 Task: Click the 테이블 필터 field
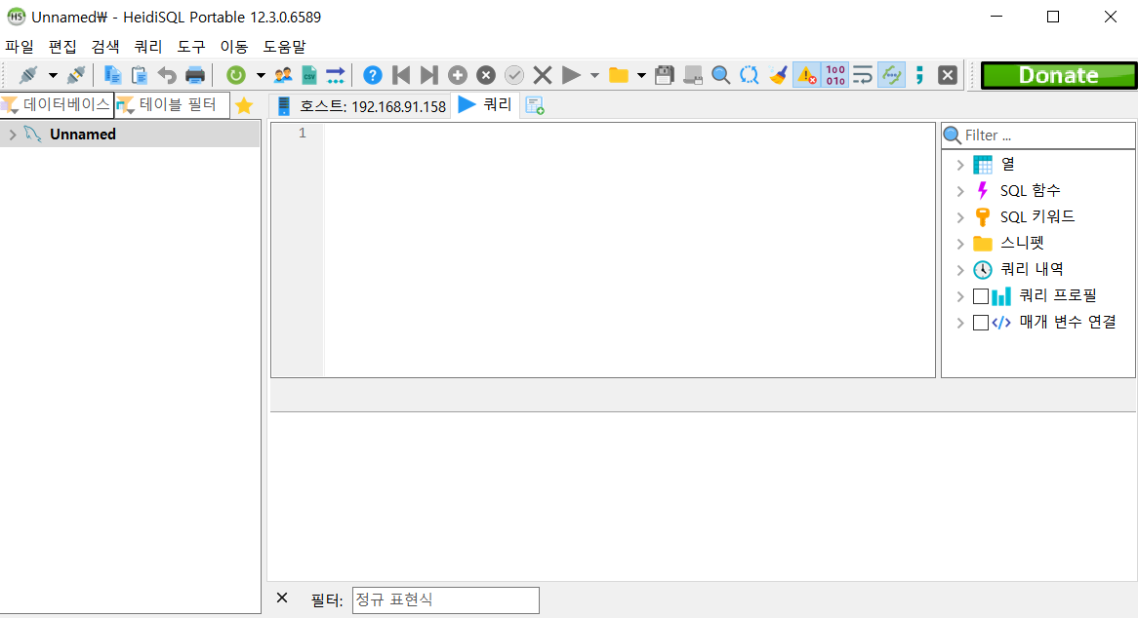point(173,105)
